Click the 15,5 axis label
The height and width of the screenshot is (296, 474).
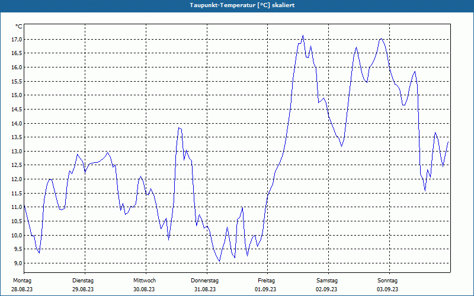[x=18, y=81]
